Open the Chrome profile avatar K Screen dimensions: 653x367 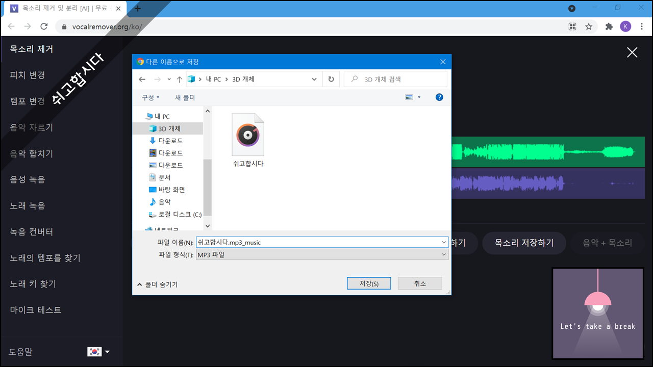pyautogui.click(x=625, y=27)
